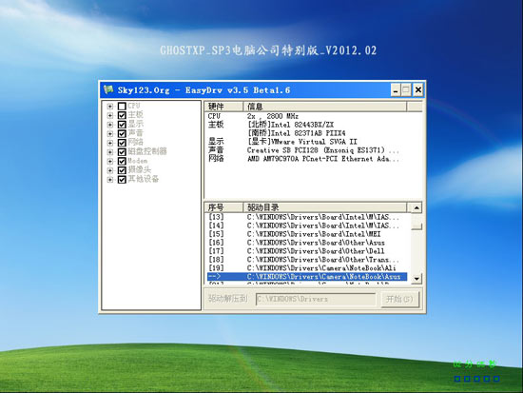Uncheck the 其他设备 checkbox

[x=122, y=179]
